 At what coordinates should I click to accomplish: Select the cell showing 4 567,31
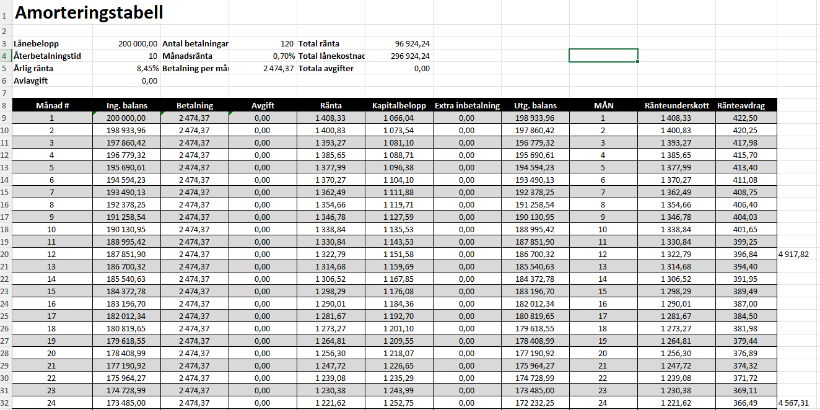coord(794,403)
